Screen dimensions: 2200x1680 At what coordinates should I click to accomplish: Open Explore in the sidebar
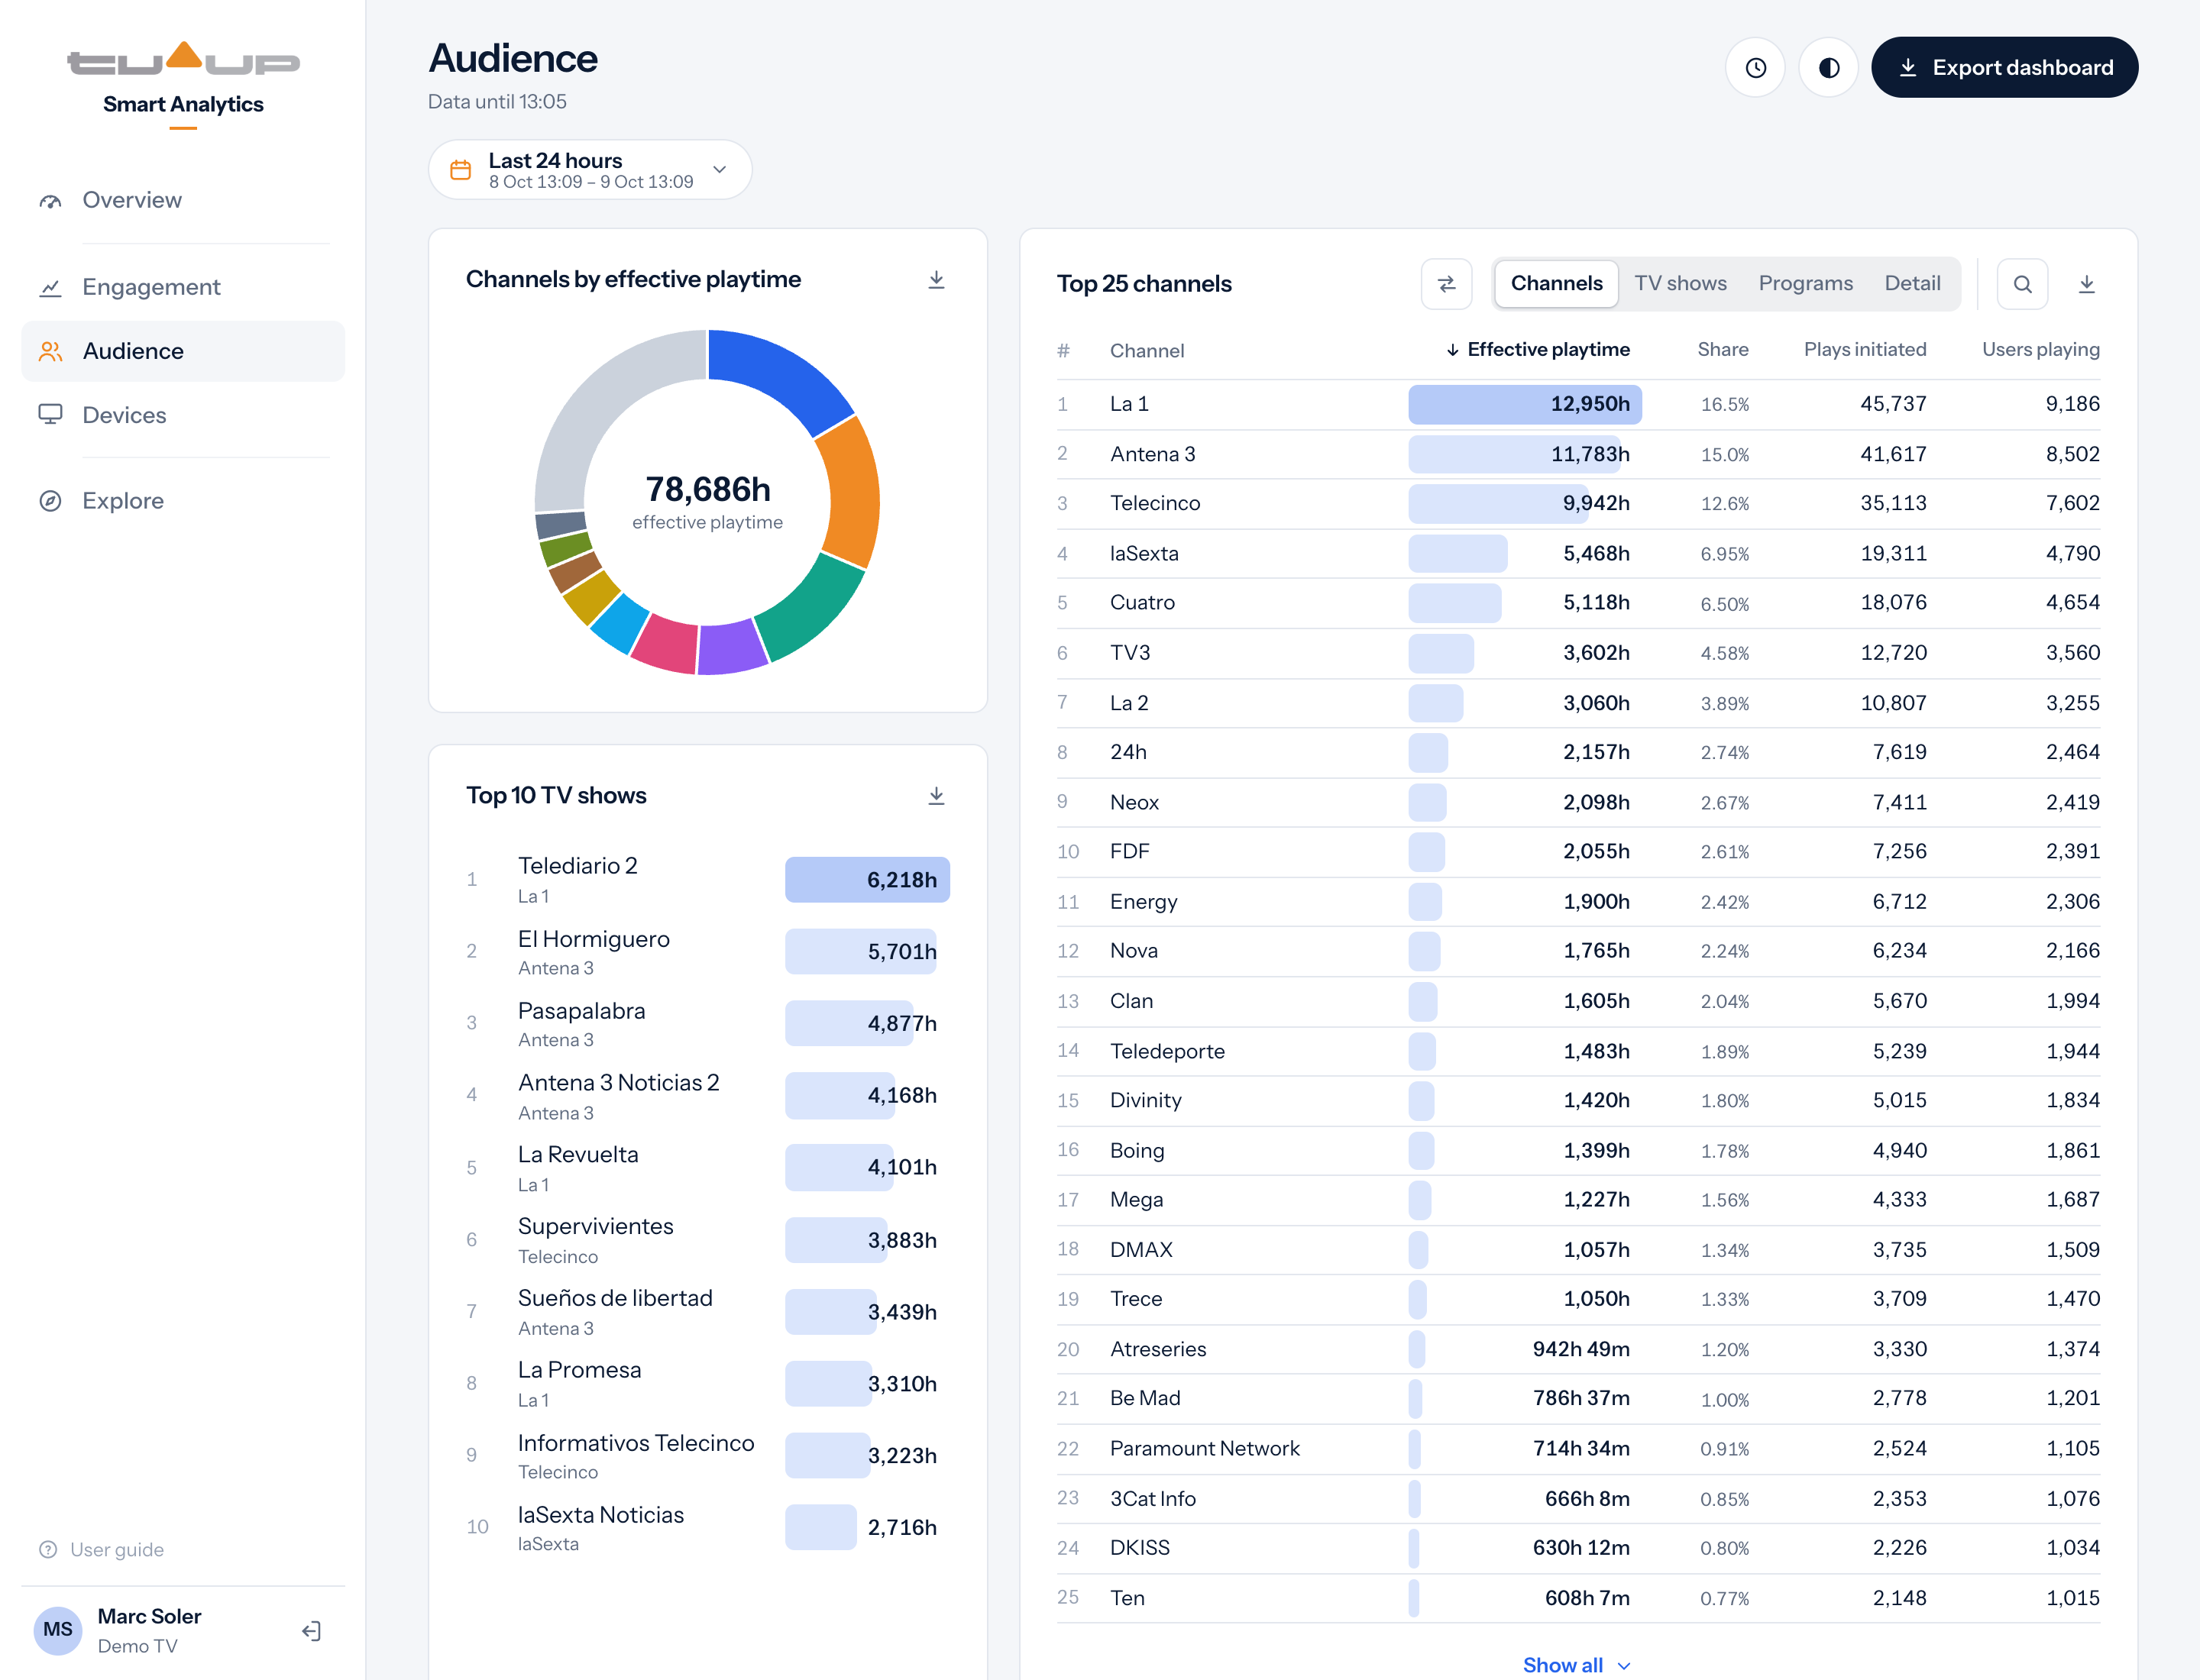pos(183,501)
